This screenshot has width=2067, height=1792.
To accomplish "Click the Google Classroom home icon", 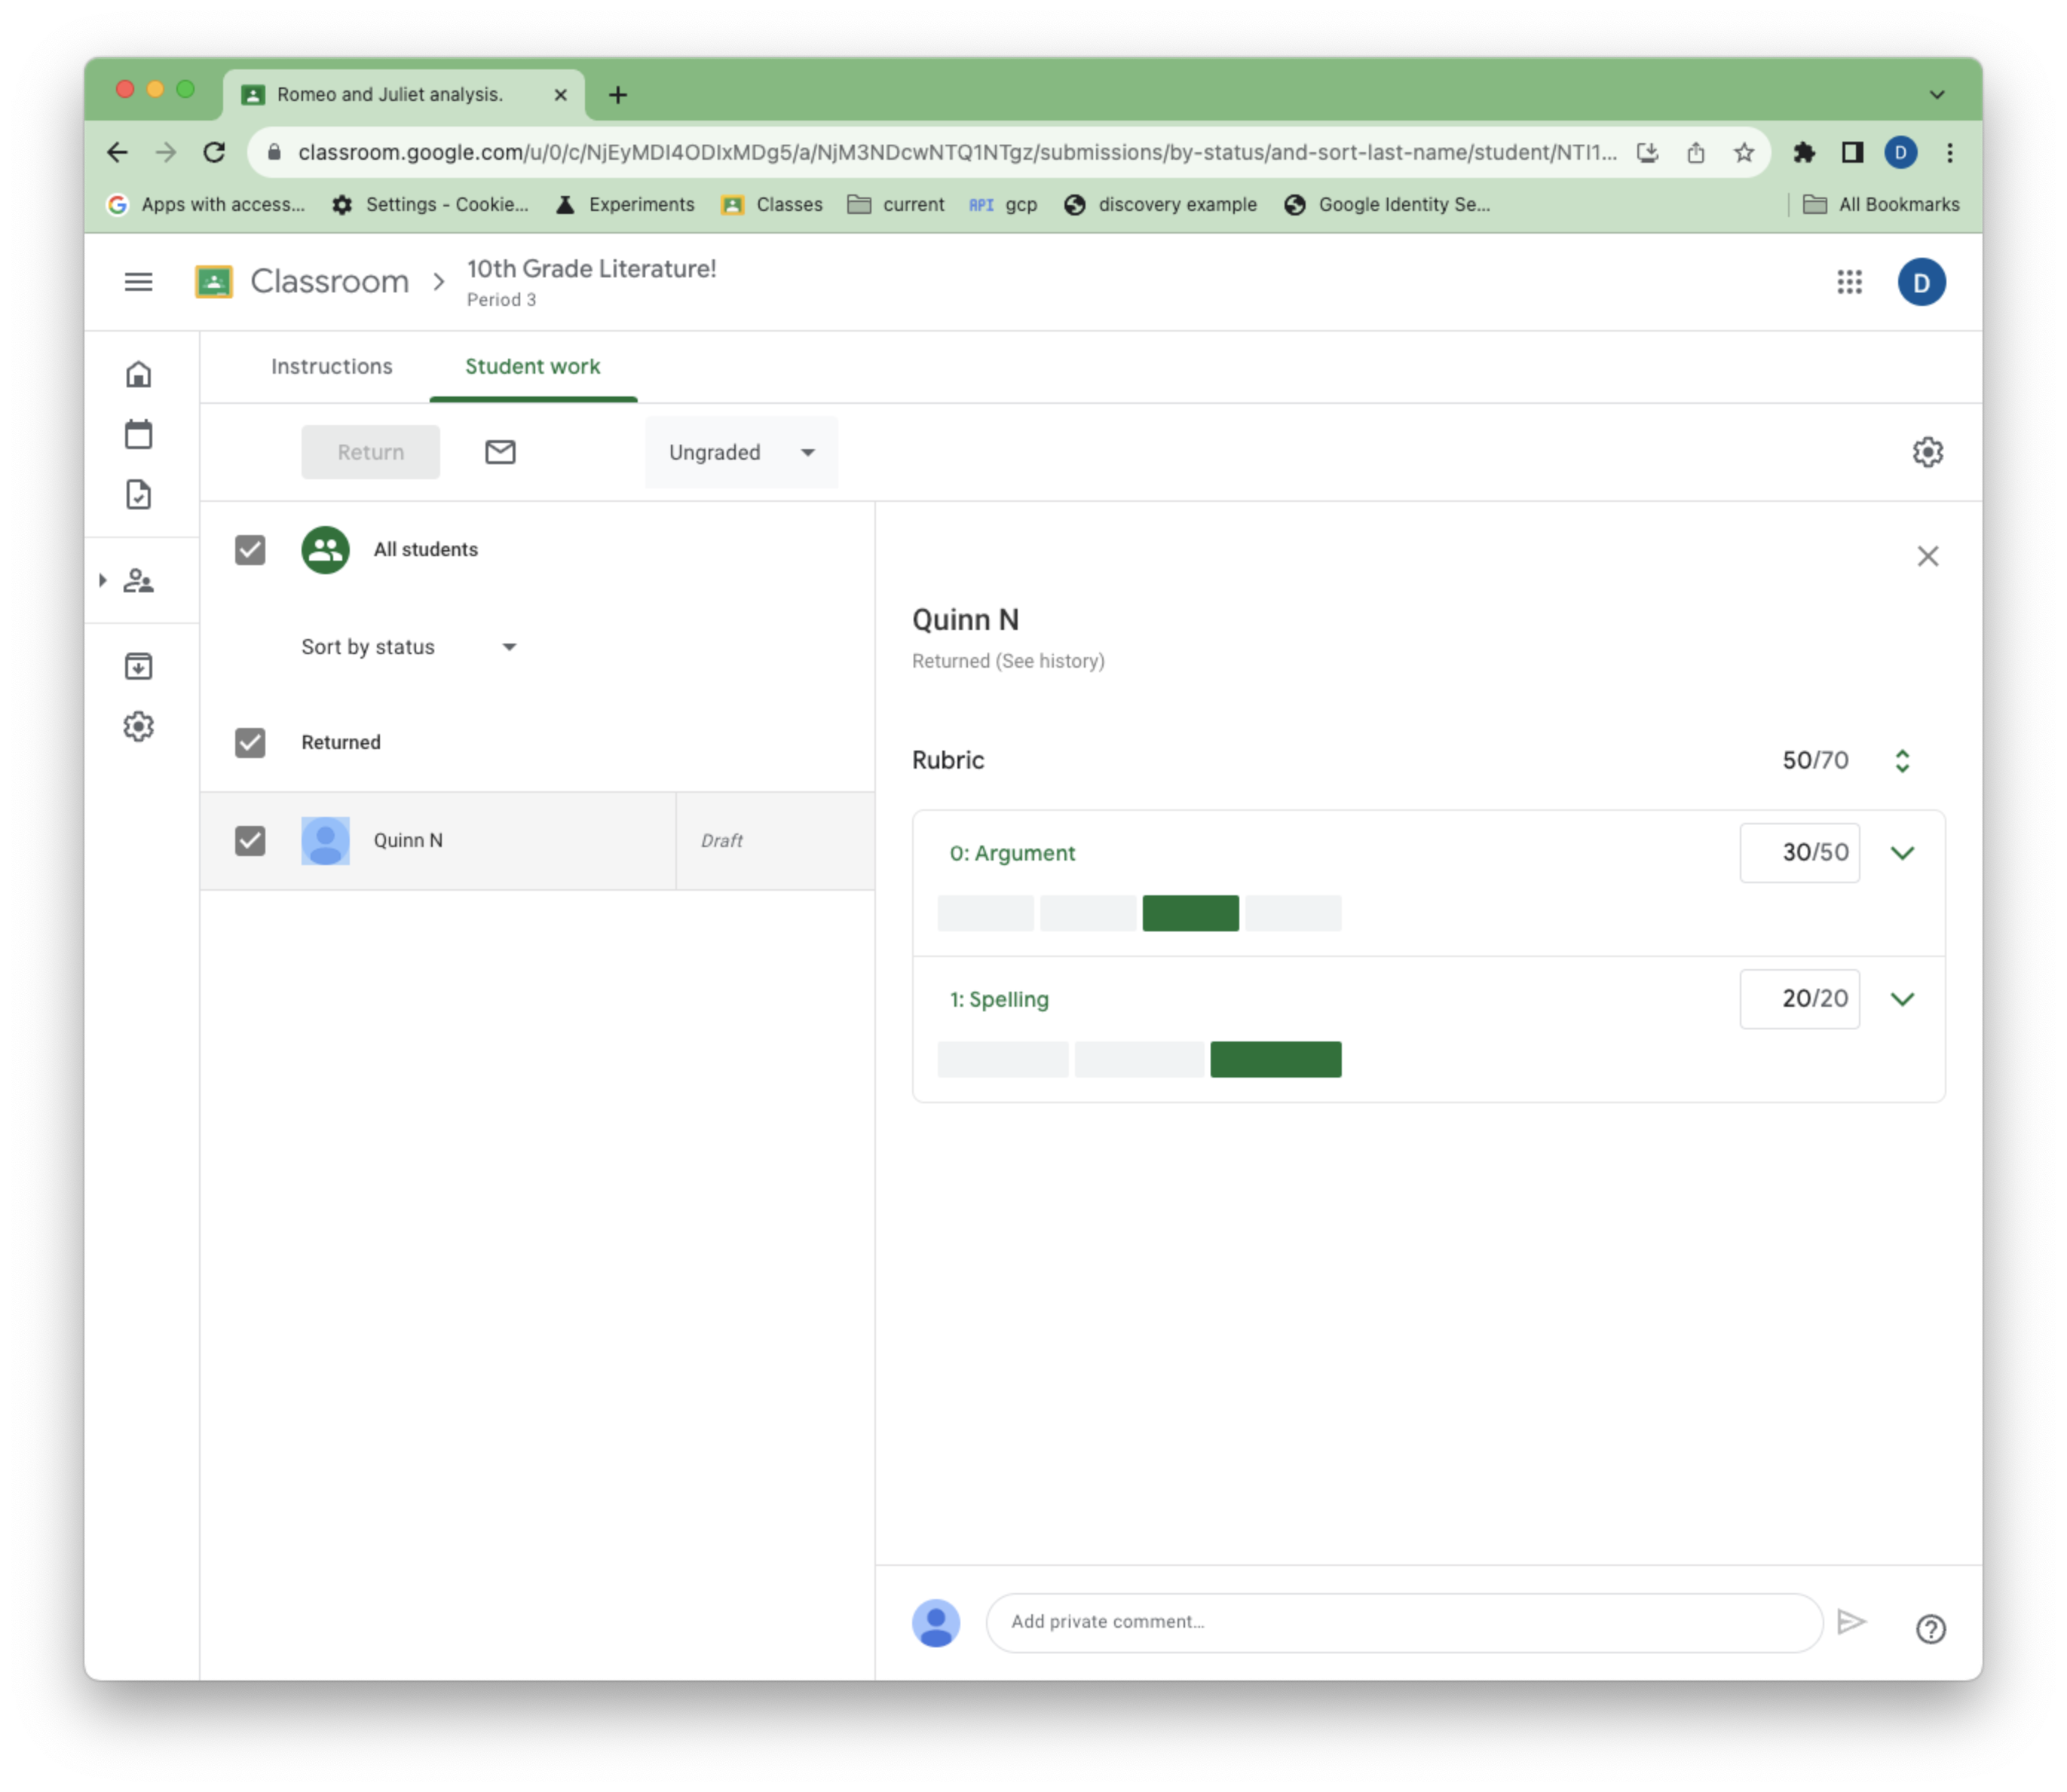I will [141, 375].
